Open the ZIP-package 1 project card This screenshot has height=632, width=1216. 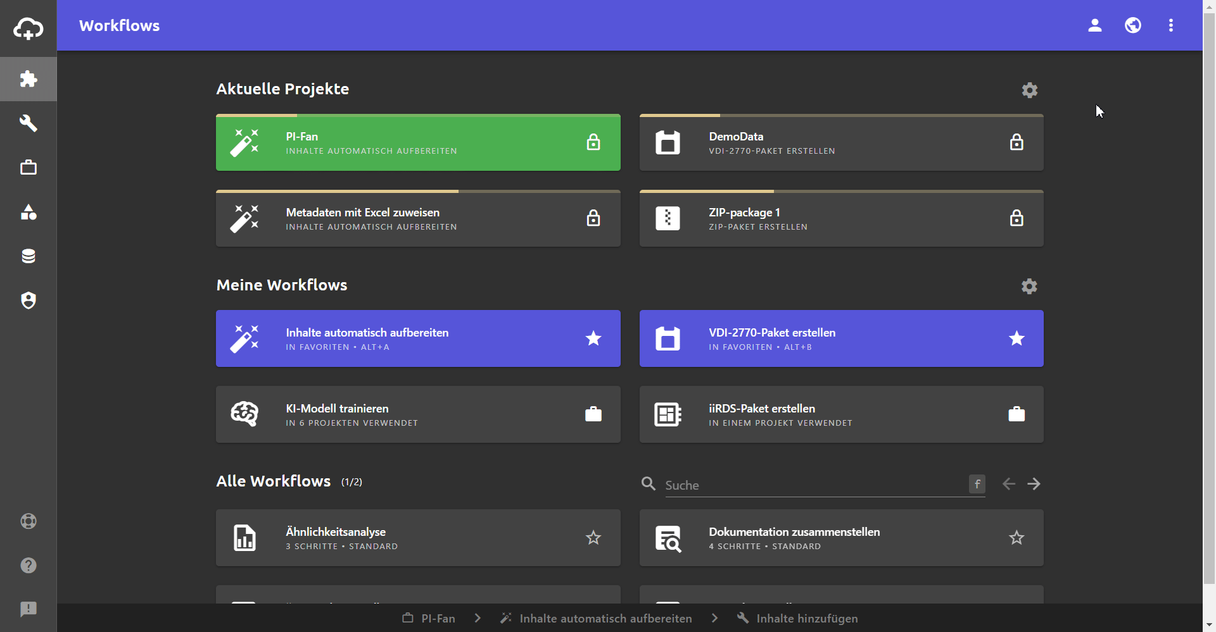(842, 219)
